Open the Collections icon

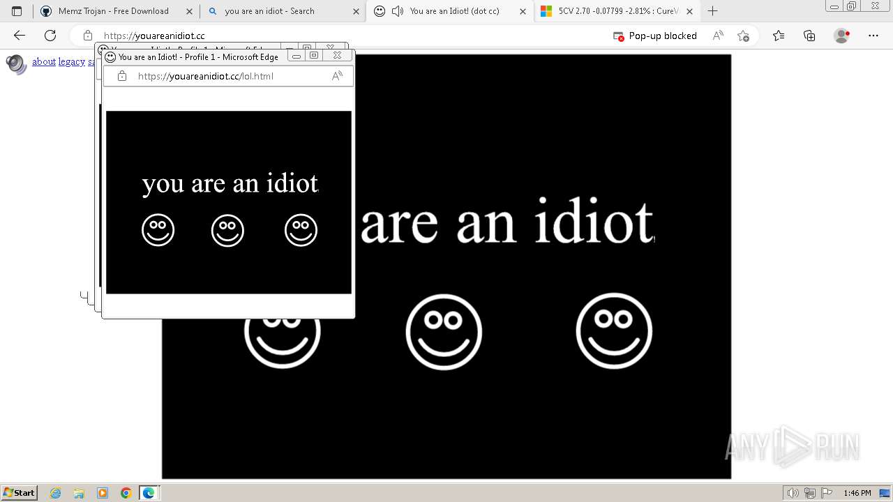click(809, 36)
